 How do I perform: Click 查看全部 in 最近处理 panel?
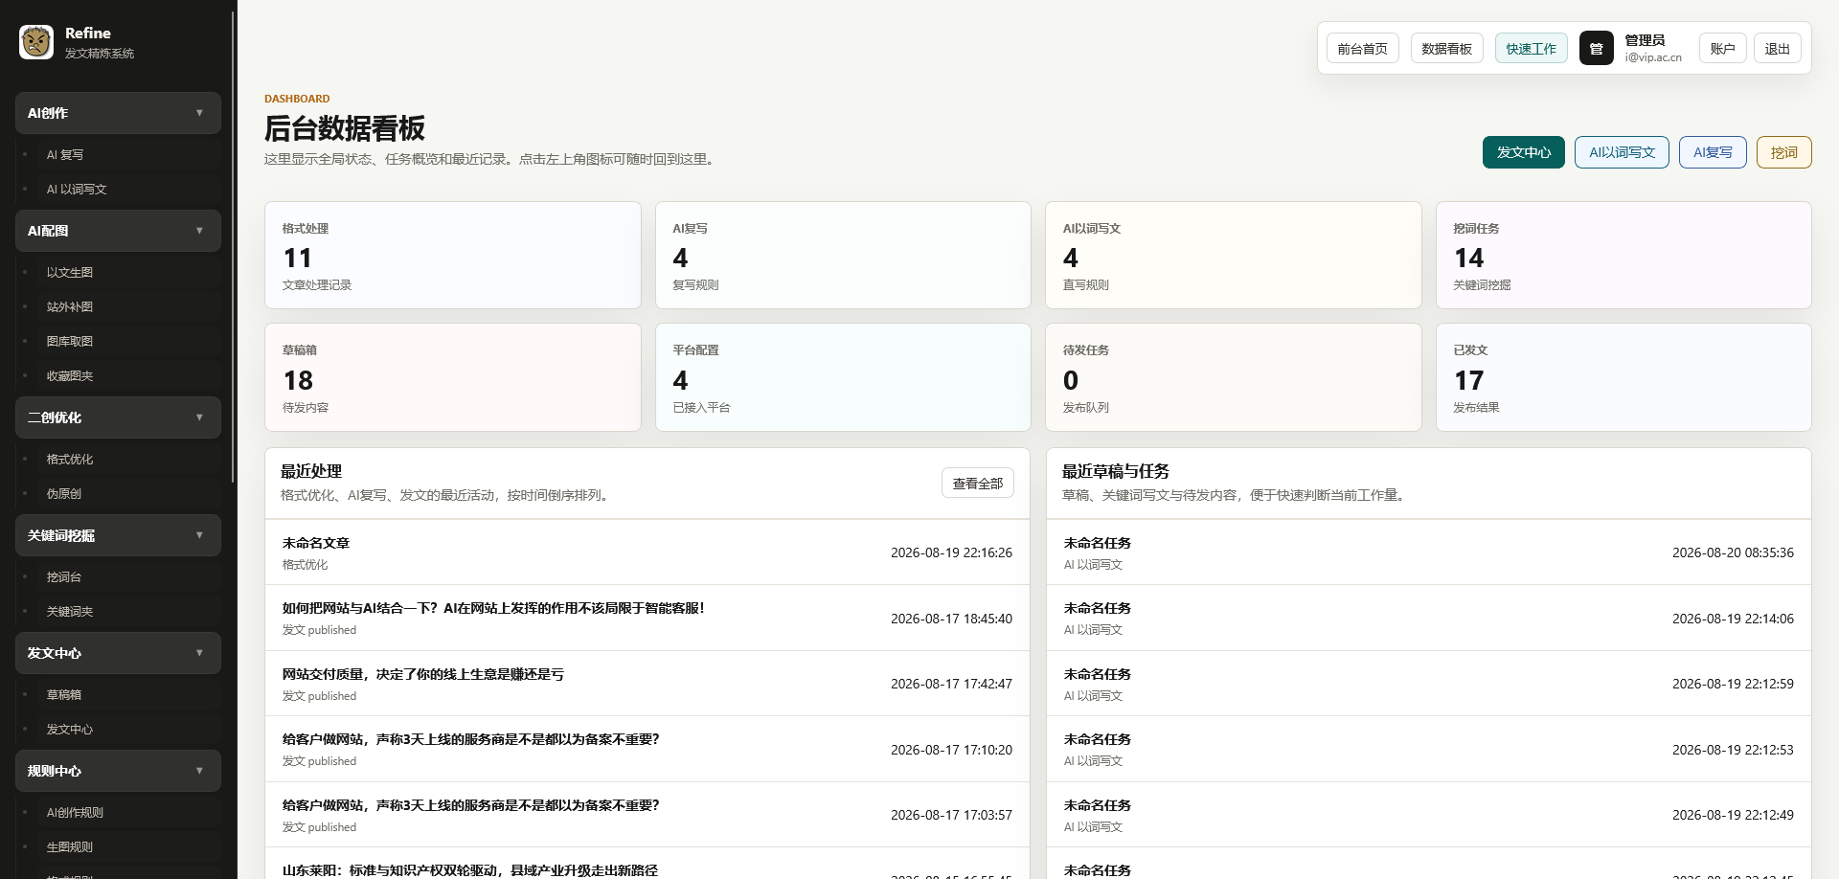click(x=977, y=483)
